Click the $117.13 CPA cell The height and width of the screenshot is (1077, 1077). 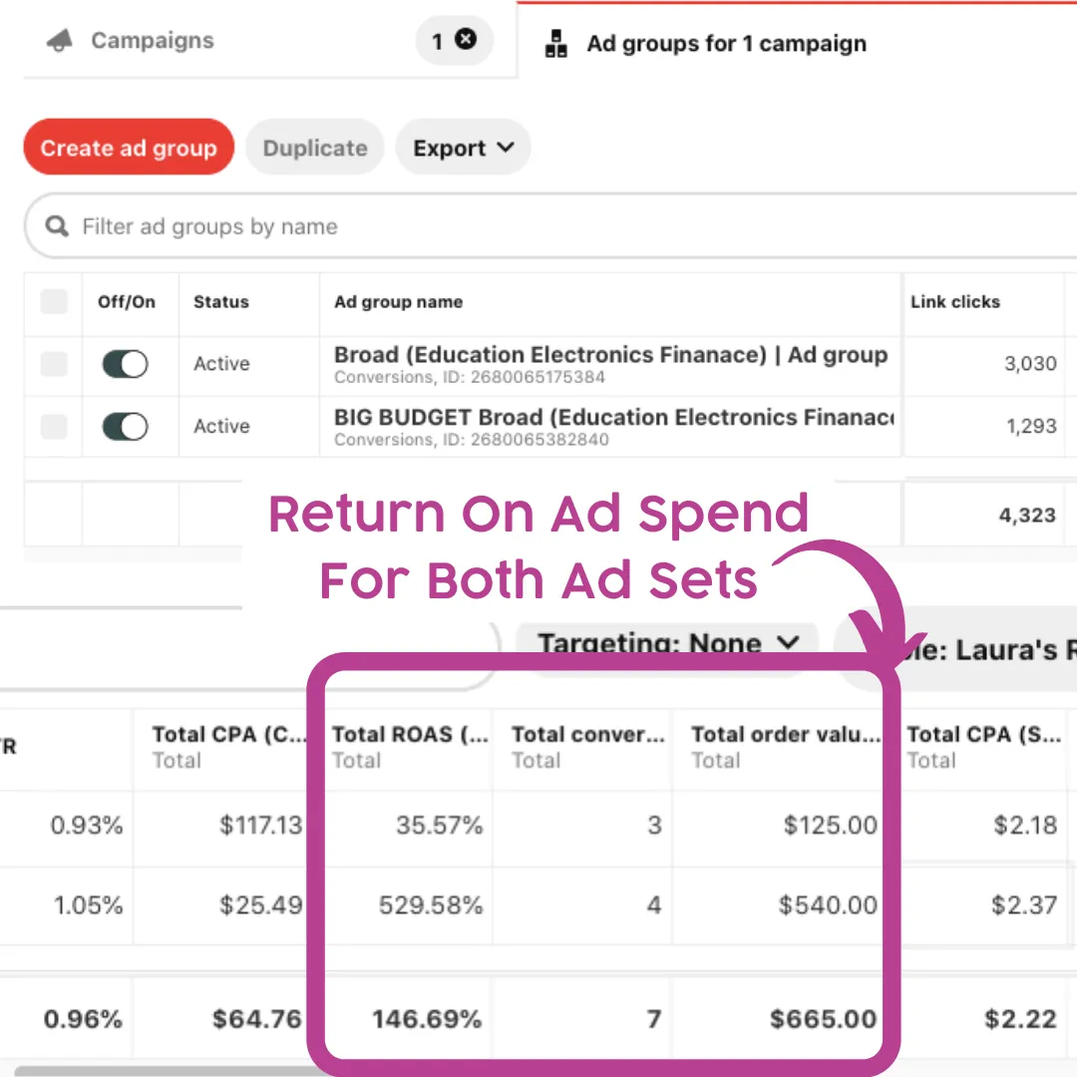click(x=260, y=825)
